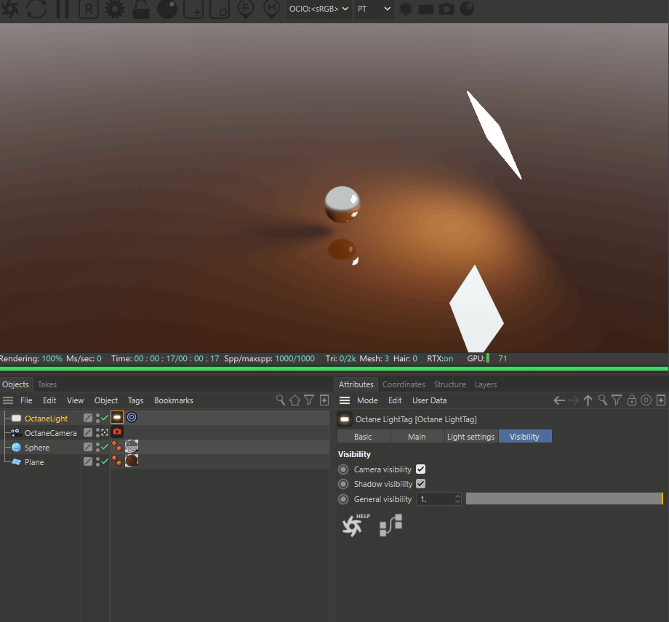This screenshot has width=669, height=622.
Task: Click the film region square icon
Action: tap(220, 9)
